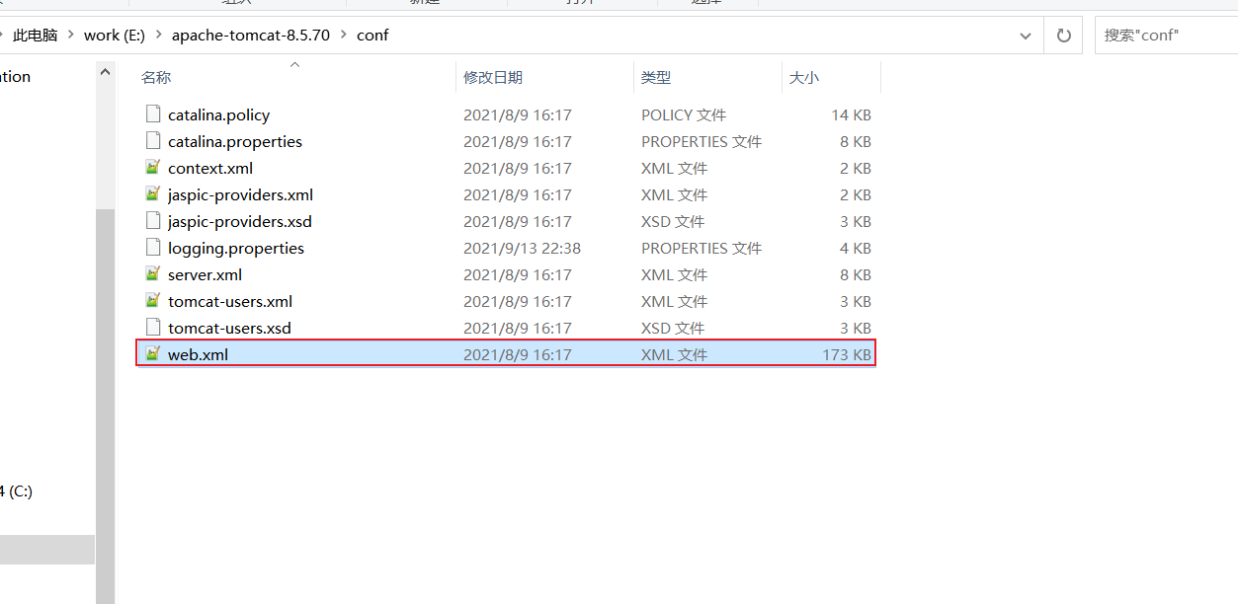Sort files by 名称 column header
The image size is (1238, 604).
[x=156, y=77]
